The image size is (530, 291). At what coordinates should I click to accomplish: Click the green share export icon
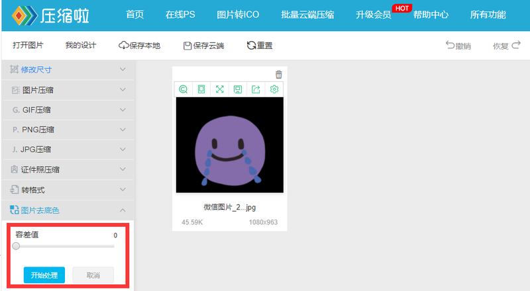click(256, 89)
